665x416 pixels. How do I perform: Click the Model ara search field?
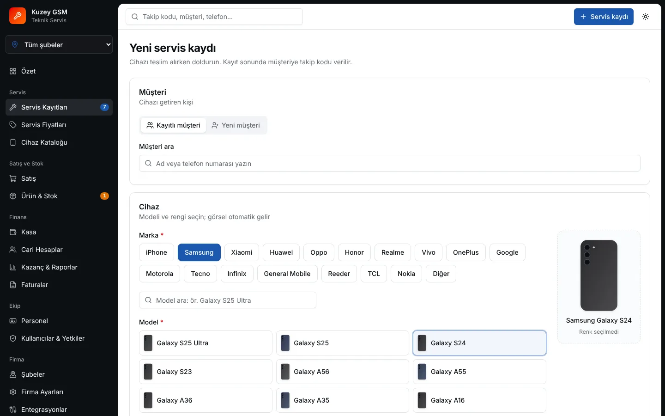228,300
